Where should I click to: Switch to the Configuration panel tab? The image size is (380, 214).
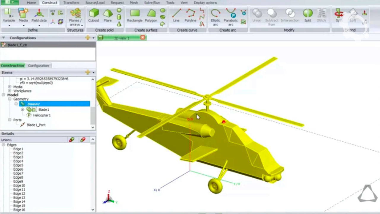(38, 66)
